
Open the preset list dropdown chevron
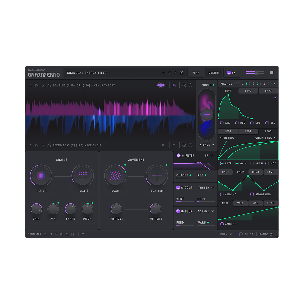[x=163, y=73]
